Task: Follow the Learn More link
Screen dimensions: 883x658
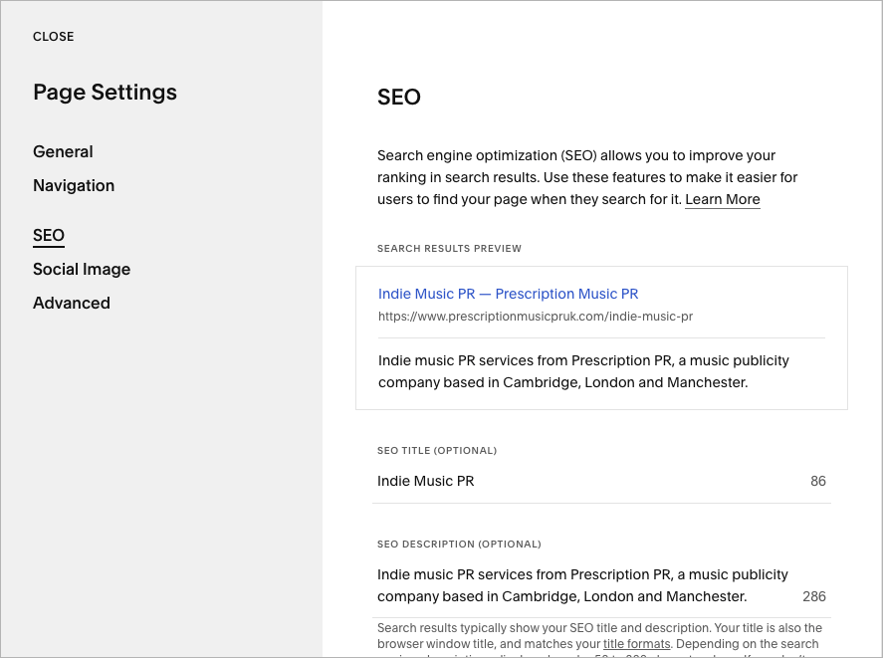Action: coord(723,199)
